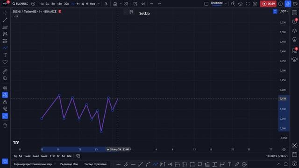Open the Тестер стратегий tab

coord(95,164)
